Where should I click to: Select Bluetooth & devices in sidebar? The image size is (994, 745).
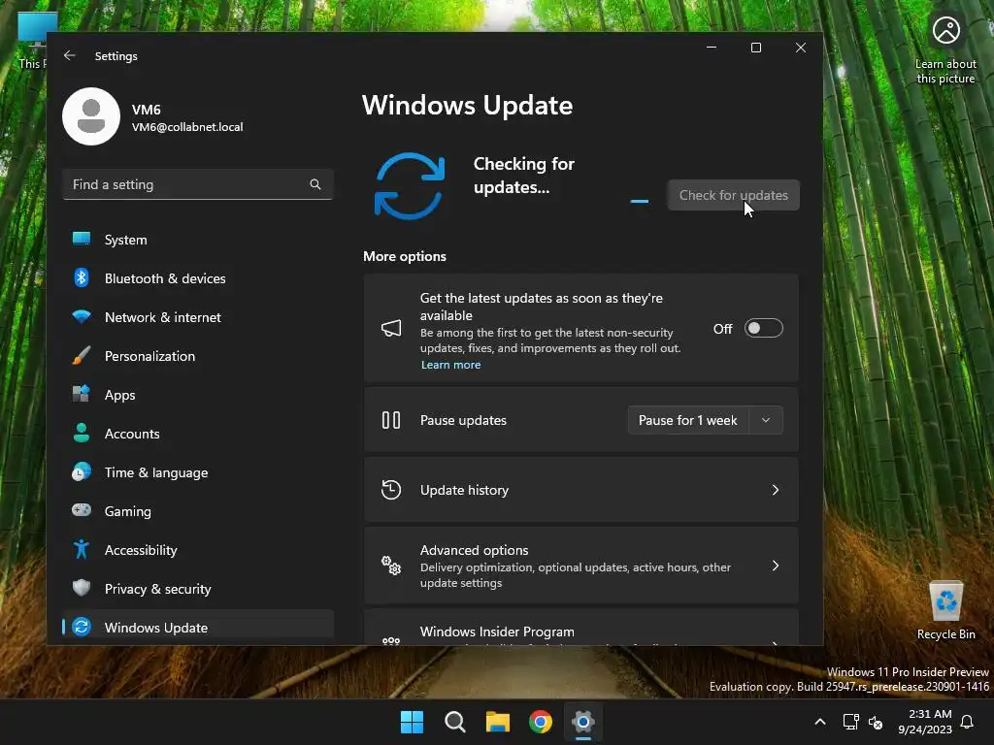[198, 278]
